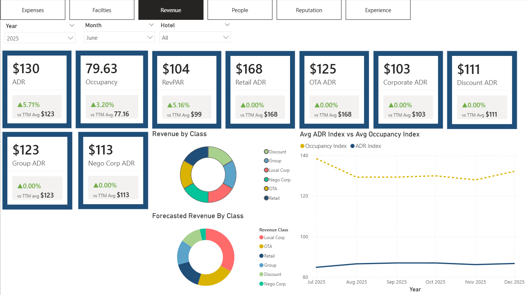Click the $113 Nego Corp ADR card
The width and height of the screenshot is (526, 295).
coord(113,170)
